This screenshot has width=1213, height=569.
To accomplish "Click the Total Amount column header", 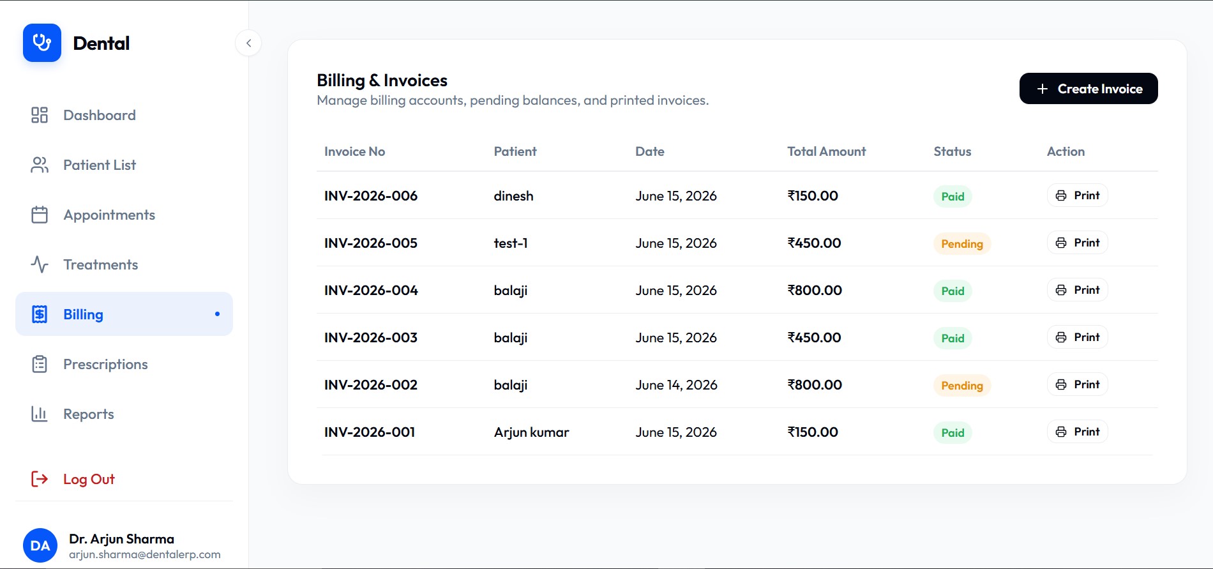I will point(827,151).
